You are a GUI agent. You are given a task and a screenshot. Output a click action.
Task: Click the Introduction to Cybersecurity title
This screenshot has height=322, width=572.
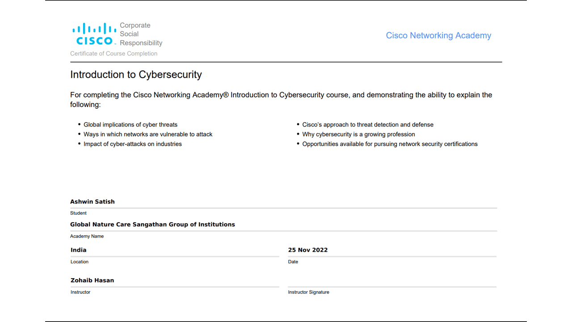(136, 75)
